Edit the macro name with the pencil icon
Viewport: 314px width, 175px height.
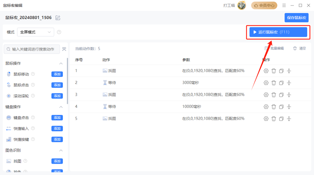[x=58, y=18]
